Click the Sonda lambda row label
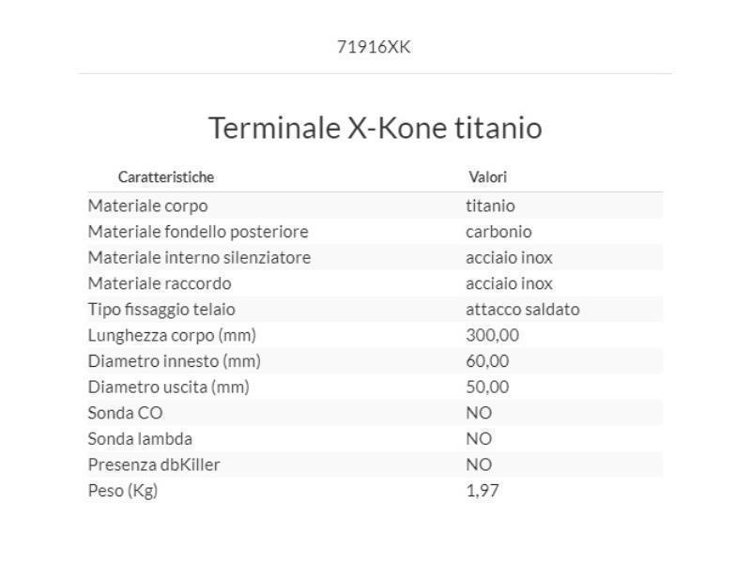The image size is (751, 563). coord(140,438)
